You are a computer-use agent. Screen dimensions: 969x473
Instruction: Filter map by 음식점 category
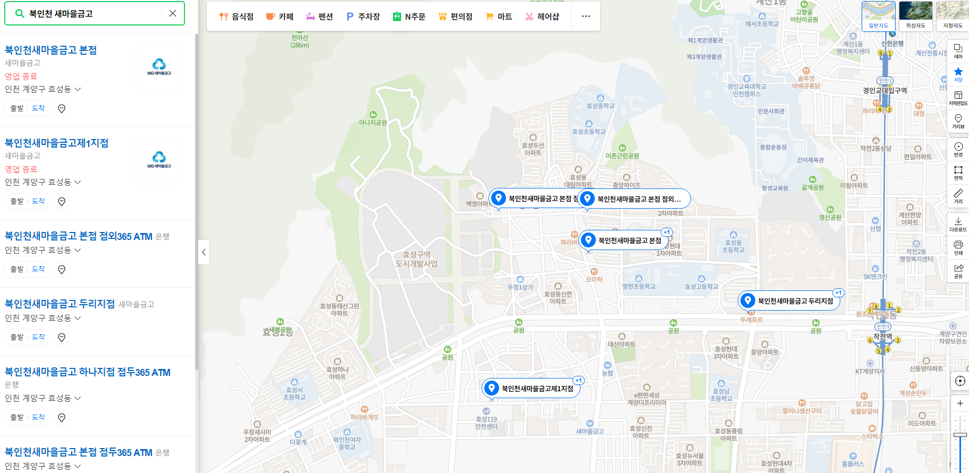(x=237, y=16)
